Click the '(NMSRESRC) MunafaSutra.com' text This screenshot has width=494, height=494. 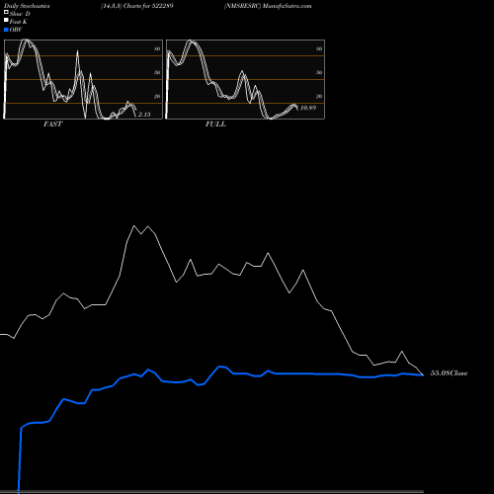(x=268, y=6)
